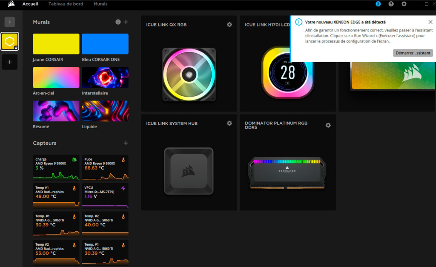Open settings gear for ICUE LINK SYSTEM HUB
436x267 pixels.
[x=229, y=123]
